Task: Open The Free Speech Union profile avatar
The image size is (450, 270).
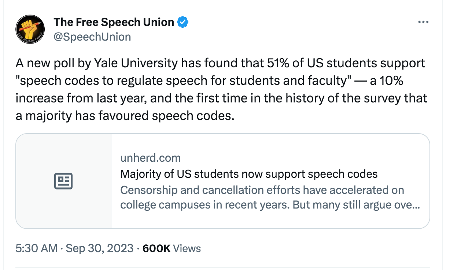Action: pyautogui.click(x=30, y=30)
